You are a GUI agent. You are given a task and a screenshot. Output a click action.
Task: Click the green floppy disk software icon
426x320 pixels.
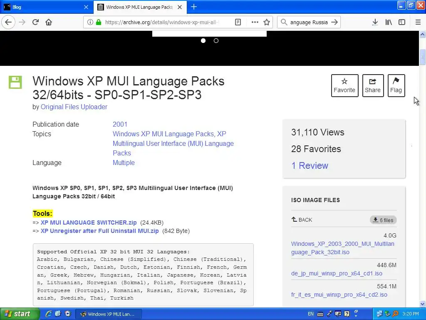point(15,82)
